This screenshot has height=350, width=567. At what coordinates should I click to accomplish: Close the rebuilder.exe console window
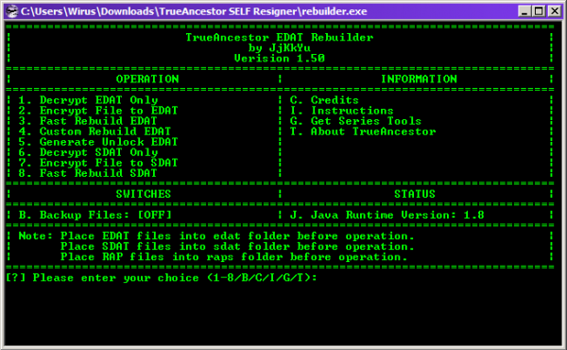(x=555, y=11)
